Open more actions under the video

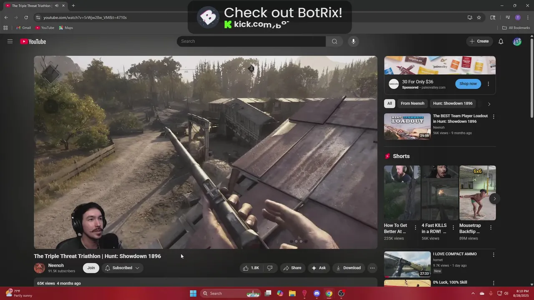tap(373, 268)
